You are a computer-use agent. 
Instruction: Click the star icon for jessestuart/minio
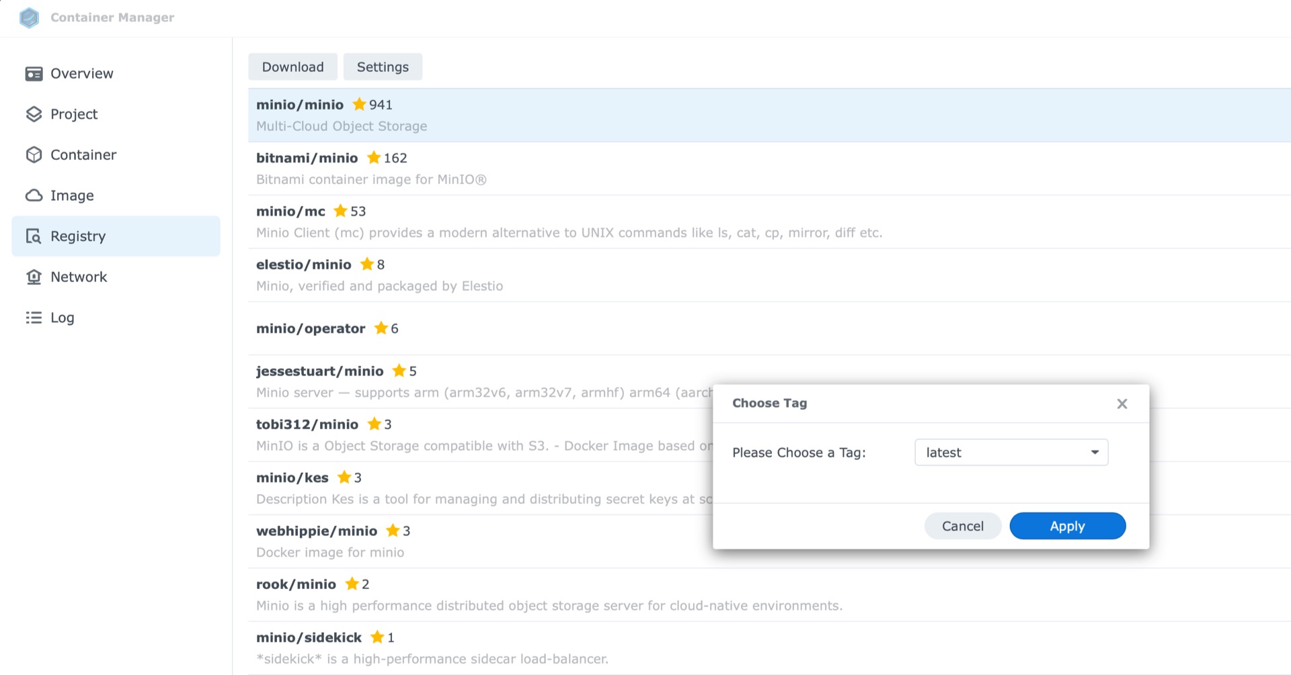coord(399,371)
